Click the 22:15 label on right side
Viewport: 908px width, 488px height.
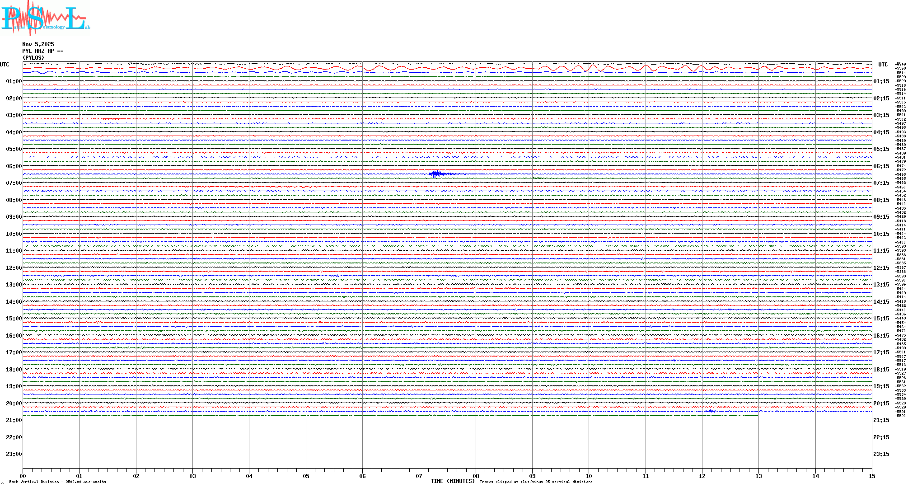coord(881,437)
